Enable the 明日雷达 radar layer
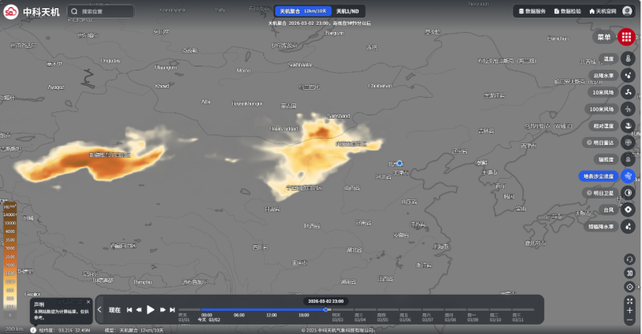The image size is (642, 334). click(628, 143)
